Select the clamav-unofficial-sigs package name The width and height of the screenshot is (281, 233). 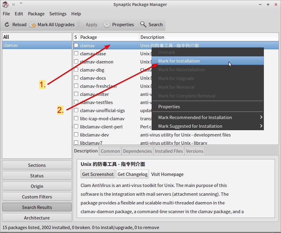pos(102,111)
